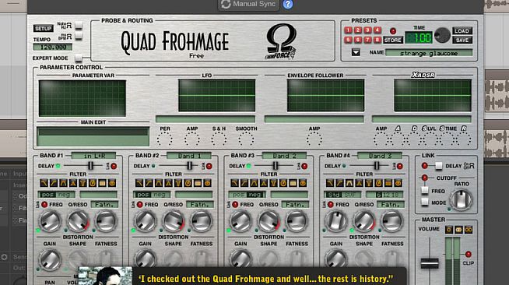Select the low-pass filter icon in Band #1
This screenshot has height=285, width=509.
[44, 184]
